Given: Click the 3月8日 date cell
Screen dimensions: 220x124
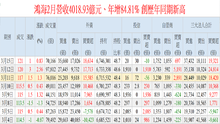Looking at the screenshot, I should (x=7, y=103).
